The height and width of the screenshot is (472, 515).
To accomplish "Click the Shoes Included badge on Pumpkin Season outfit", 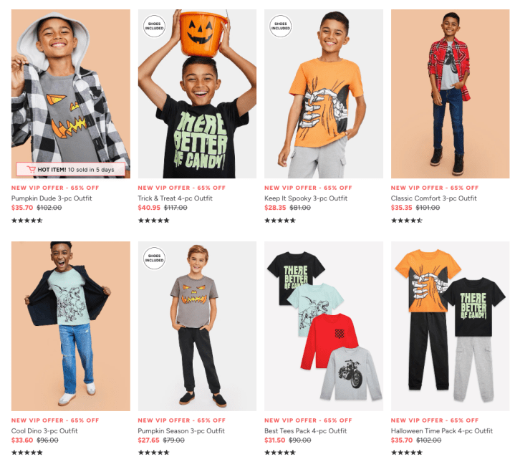I will coord(155,258).
